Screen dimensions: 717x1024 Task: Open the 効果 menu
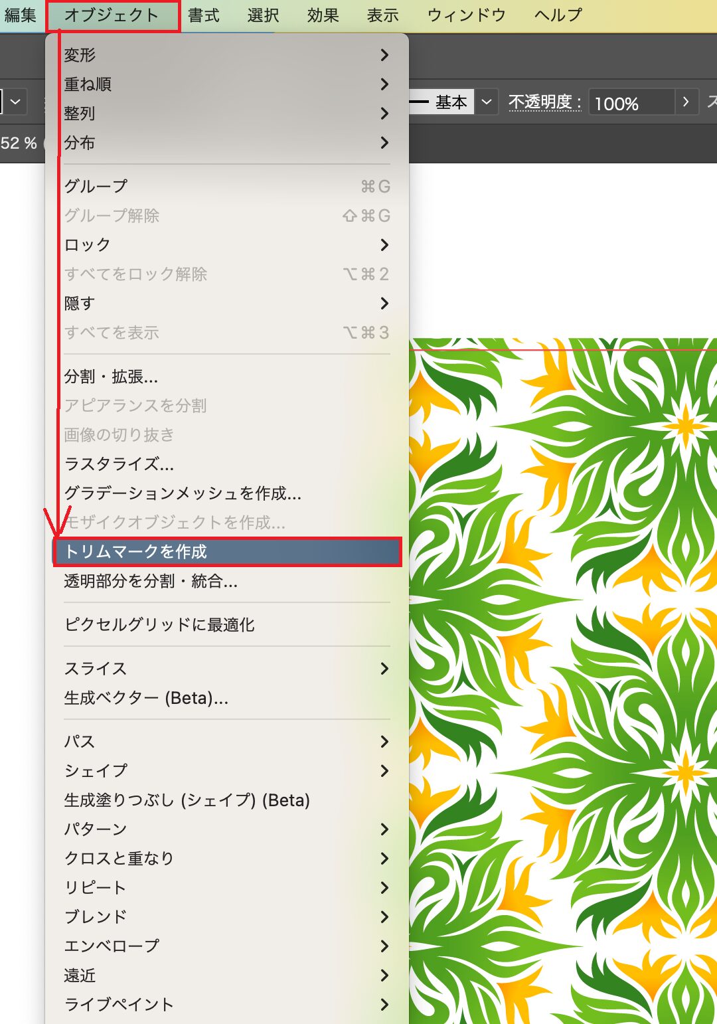pyautogui.click(x=323, y=15)
